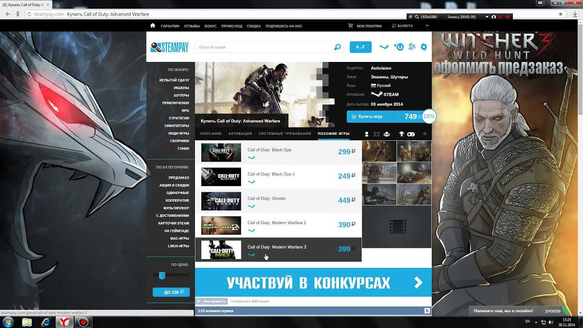Click the Участвуй в конкурсах banner

pyautogui.click(x=313, y=282)
